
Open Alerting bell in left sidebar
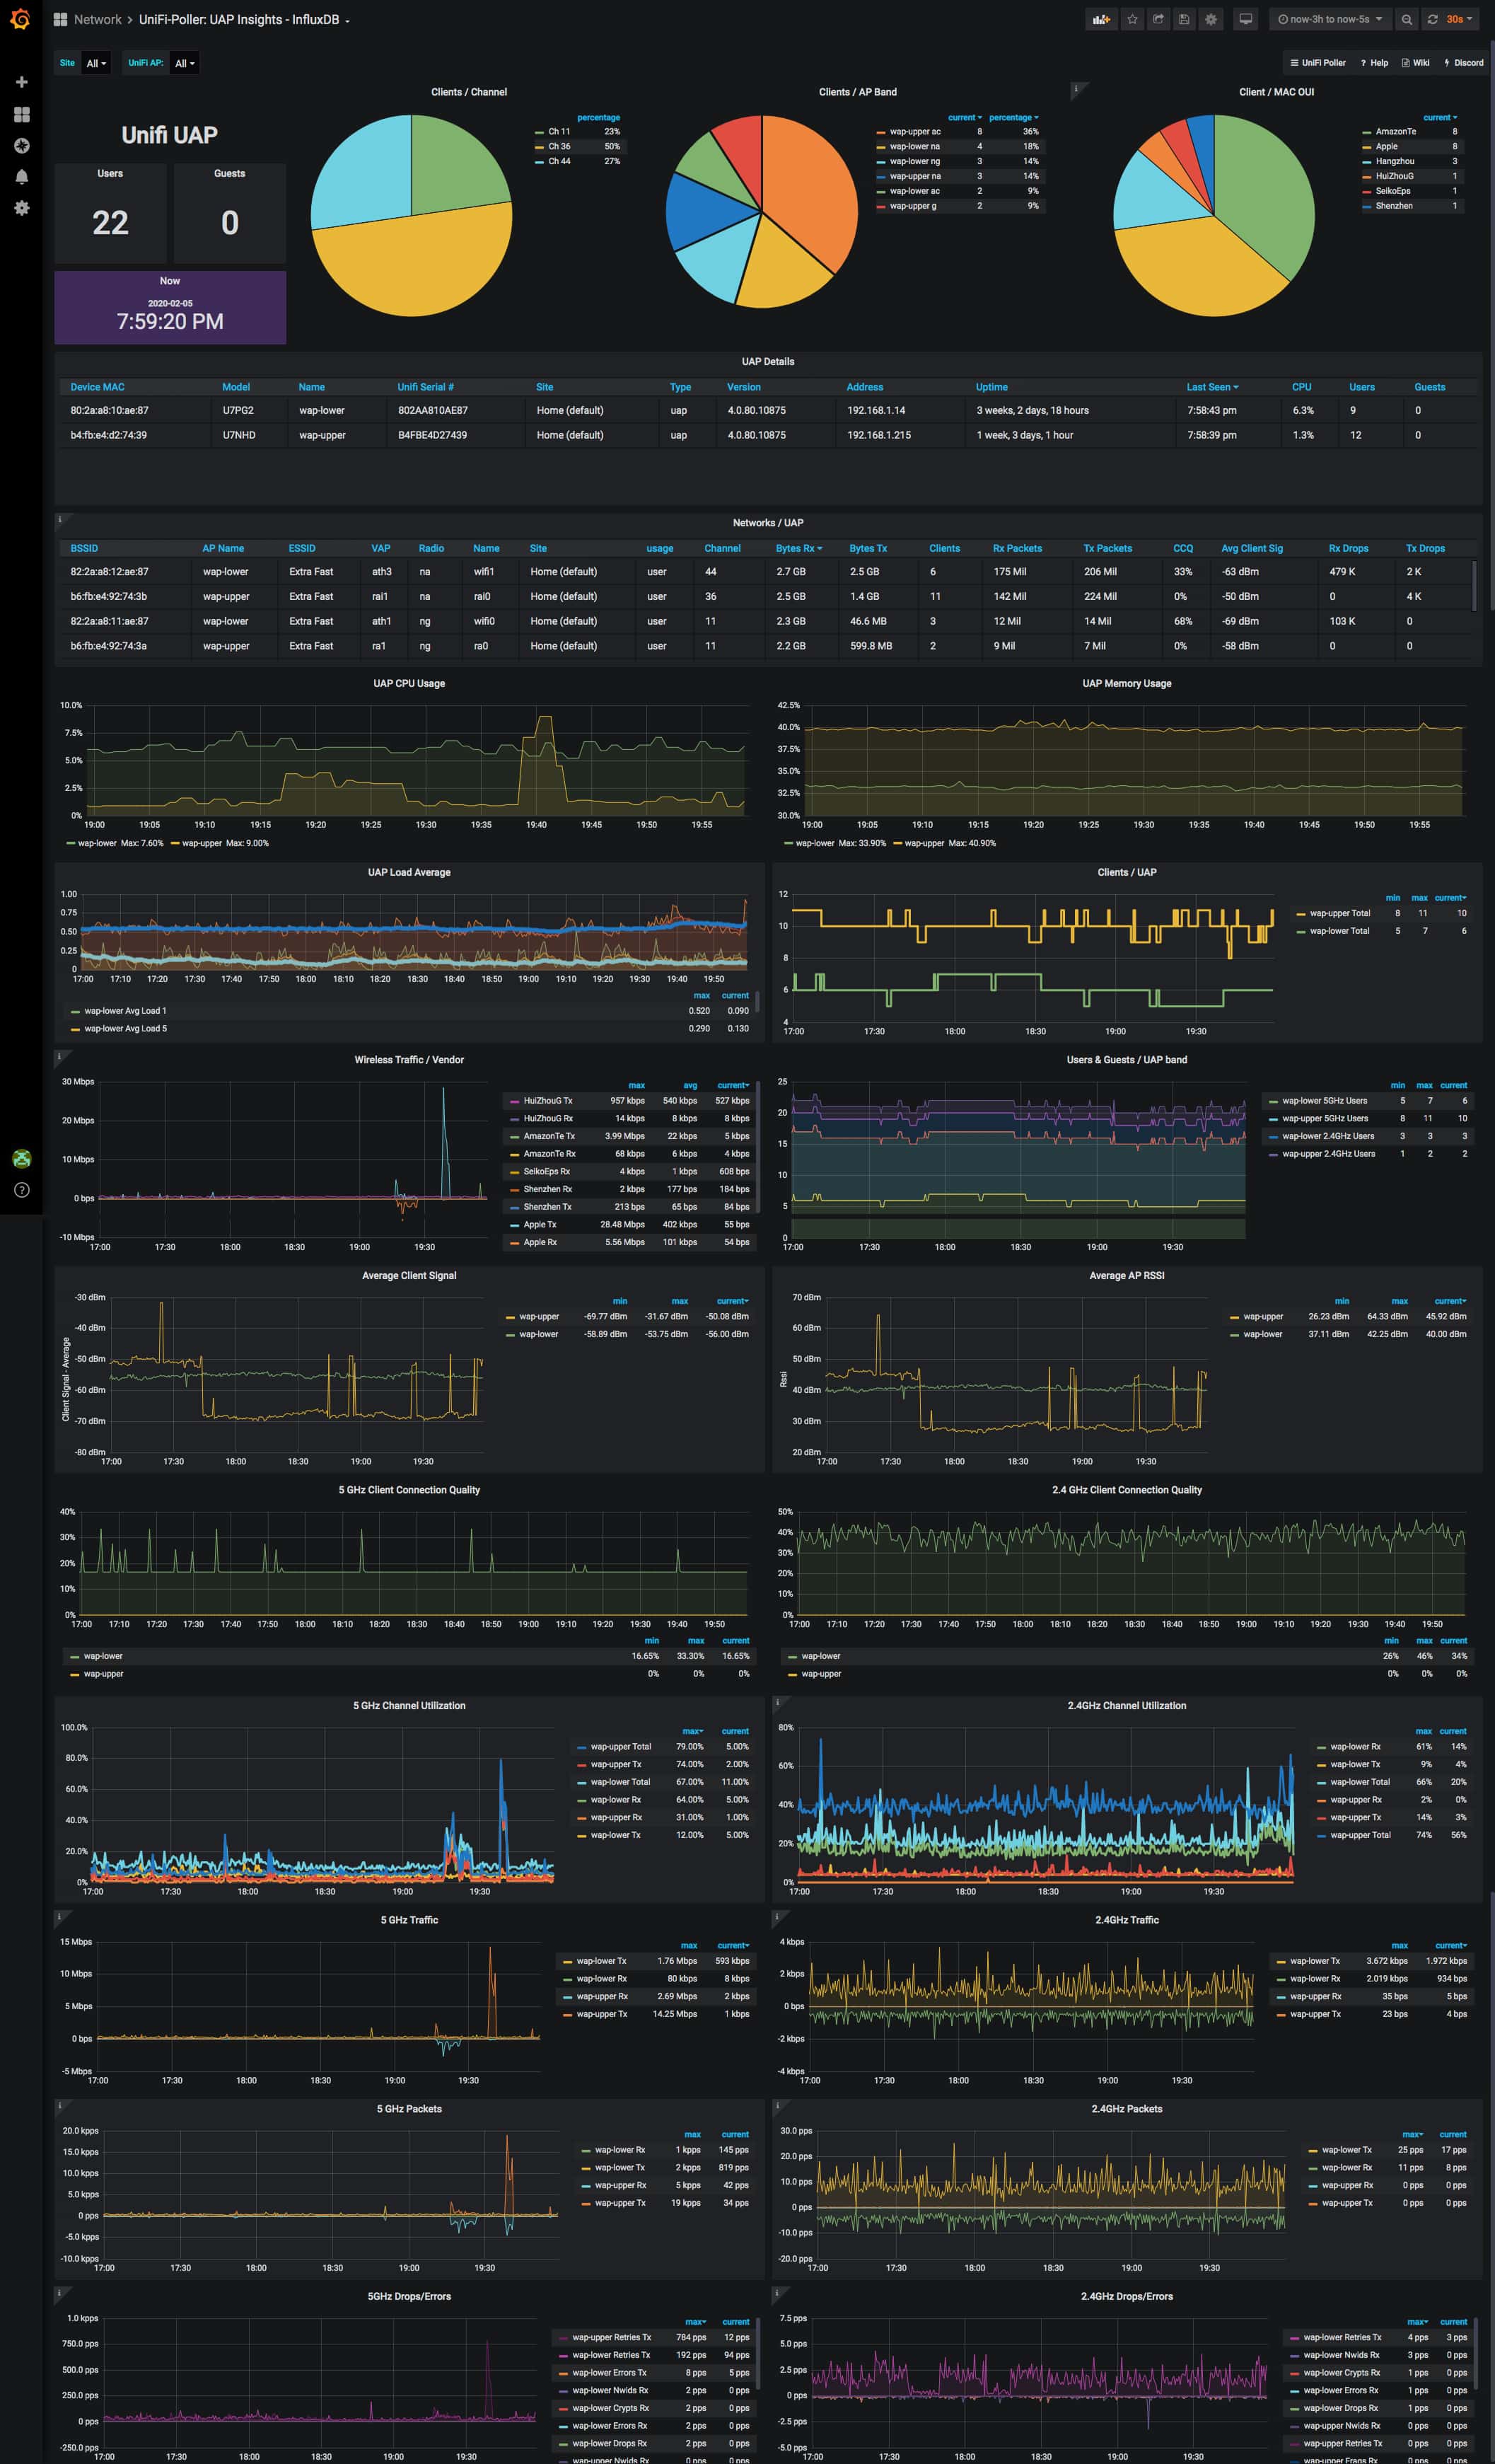[x=21, y=177]
